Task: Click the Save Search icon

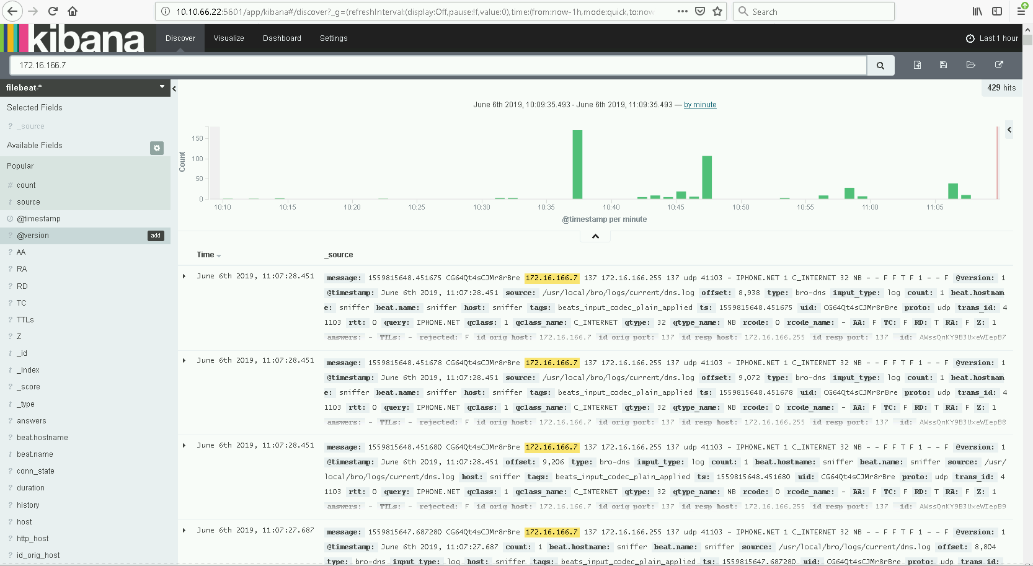Action: pos(943,65)
